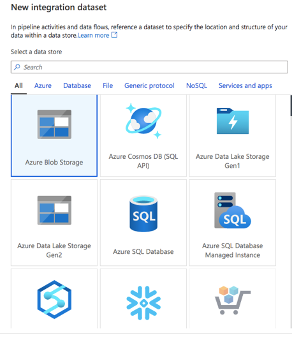The width and height of the screenshot is (292, 340).
Task: Click the Azure Cosmos DB (SQL API) label
Action: tap(143, 161)
